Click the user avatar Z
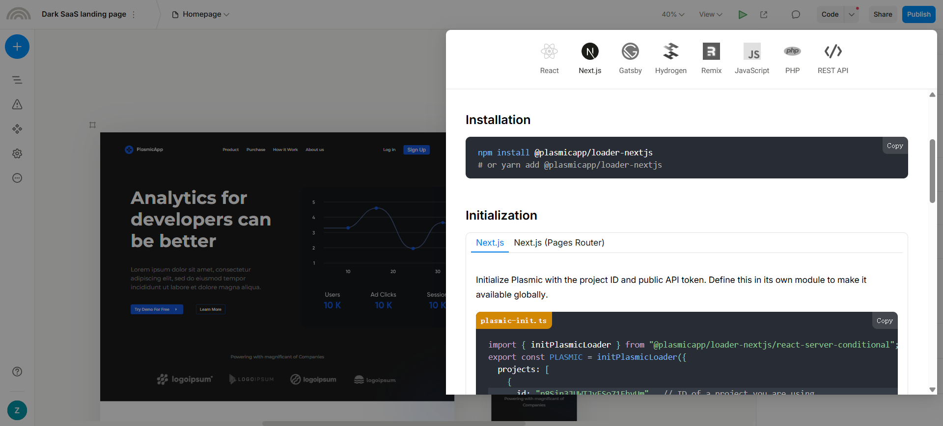 click(17, 410)
